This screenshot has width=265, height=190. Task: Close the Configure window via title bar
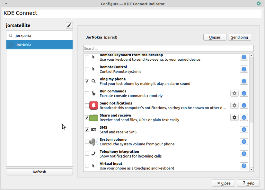click(259, 4)
